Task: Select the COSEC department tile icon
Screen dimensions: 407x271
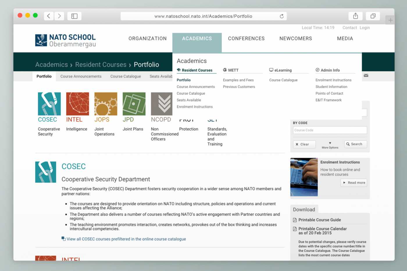Action: (x=49, y=104)
